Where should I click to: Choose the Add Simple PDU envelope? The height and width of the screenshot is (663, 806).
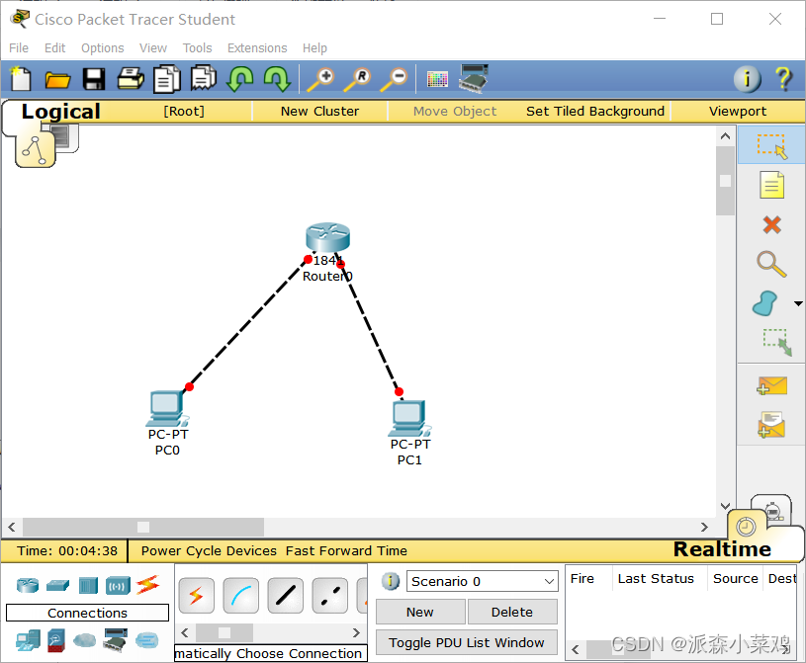pyautogui.click(x=772, y=385)
